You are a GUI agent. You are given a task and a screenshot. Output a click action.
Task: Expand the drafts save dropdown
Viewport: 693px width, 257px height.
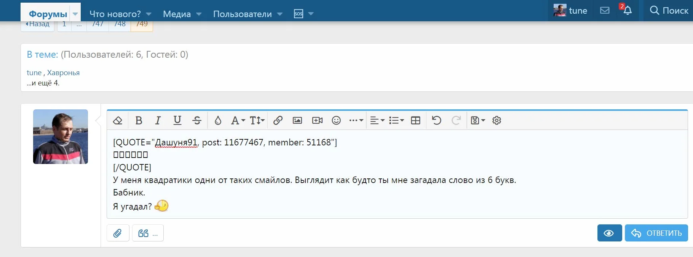coord(477,121)
